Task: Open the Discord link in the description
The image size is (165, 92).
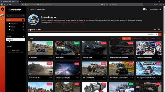Action: (x=82, y=23)
